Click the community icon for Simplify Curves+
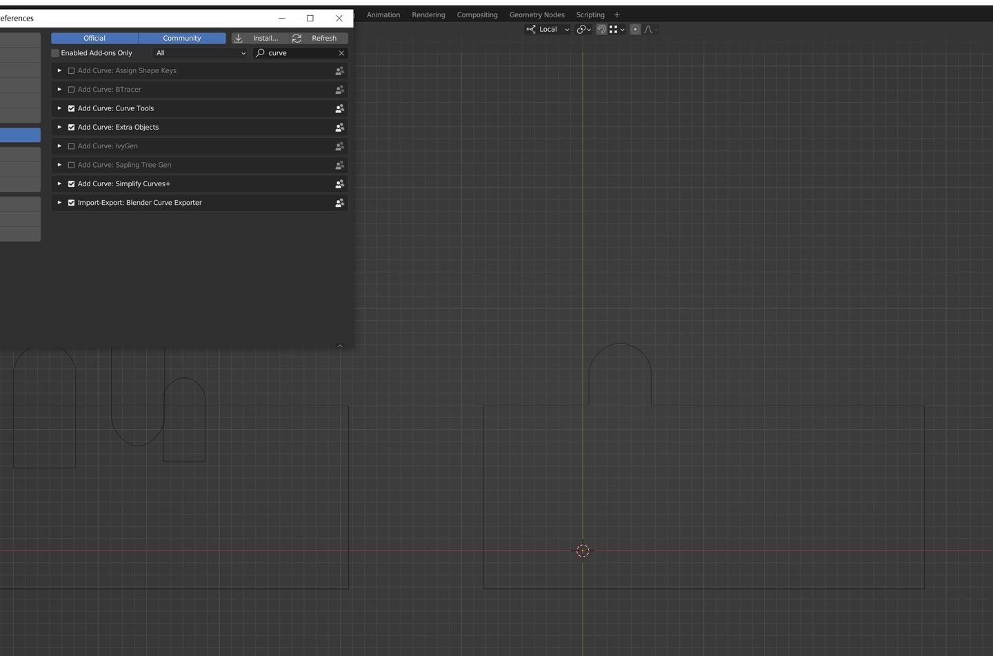The height and width of the screenshot is (656, 993). [339, 184]
